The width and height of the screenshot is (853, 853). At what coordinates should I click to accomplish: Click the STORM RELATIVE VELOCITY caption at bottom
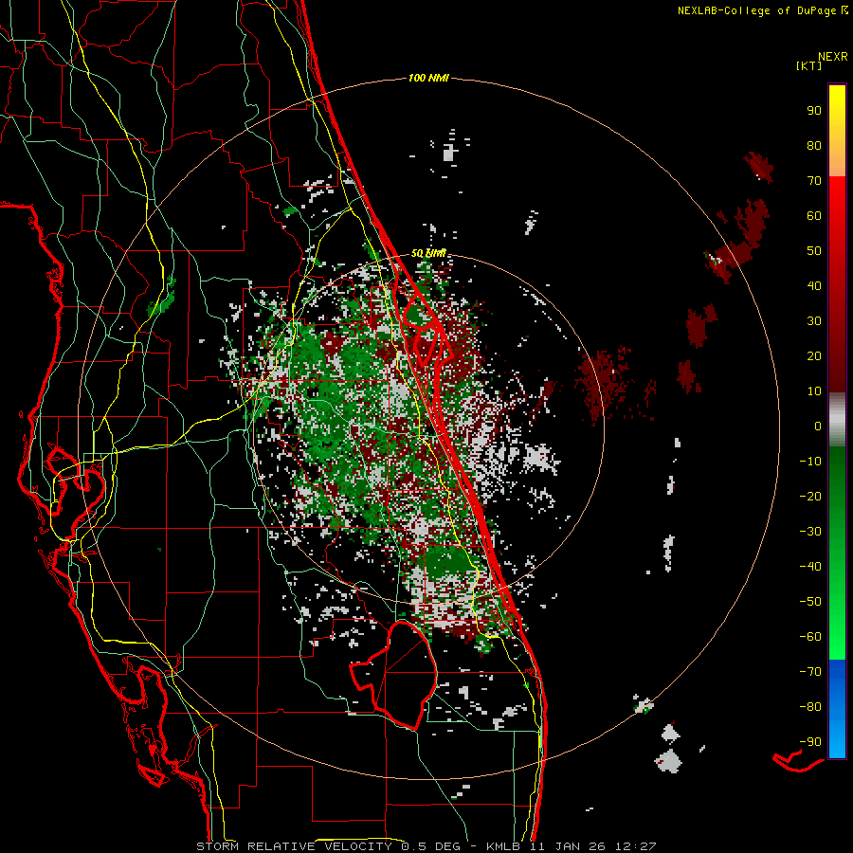(426, 846)
